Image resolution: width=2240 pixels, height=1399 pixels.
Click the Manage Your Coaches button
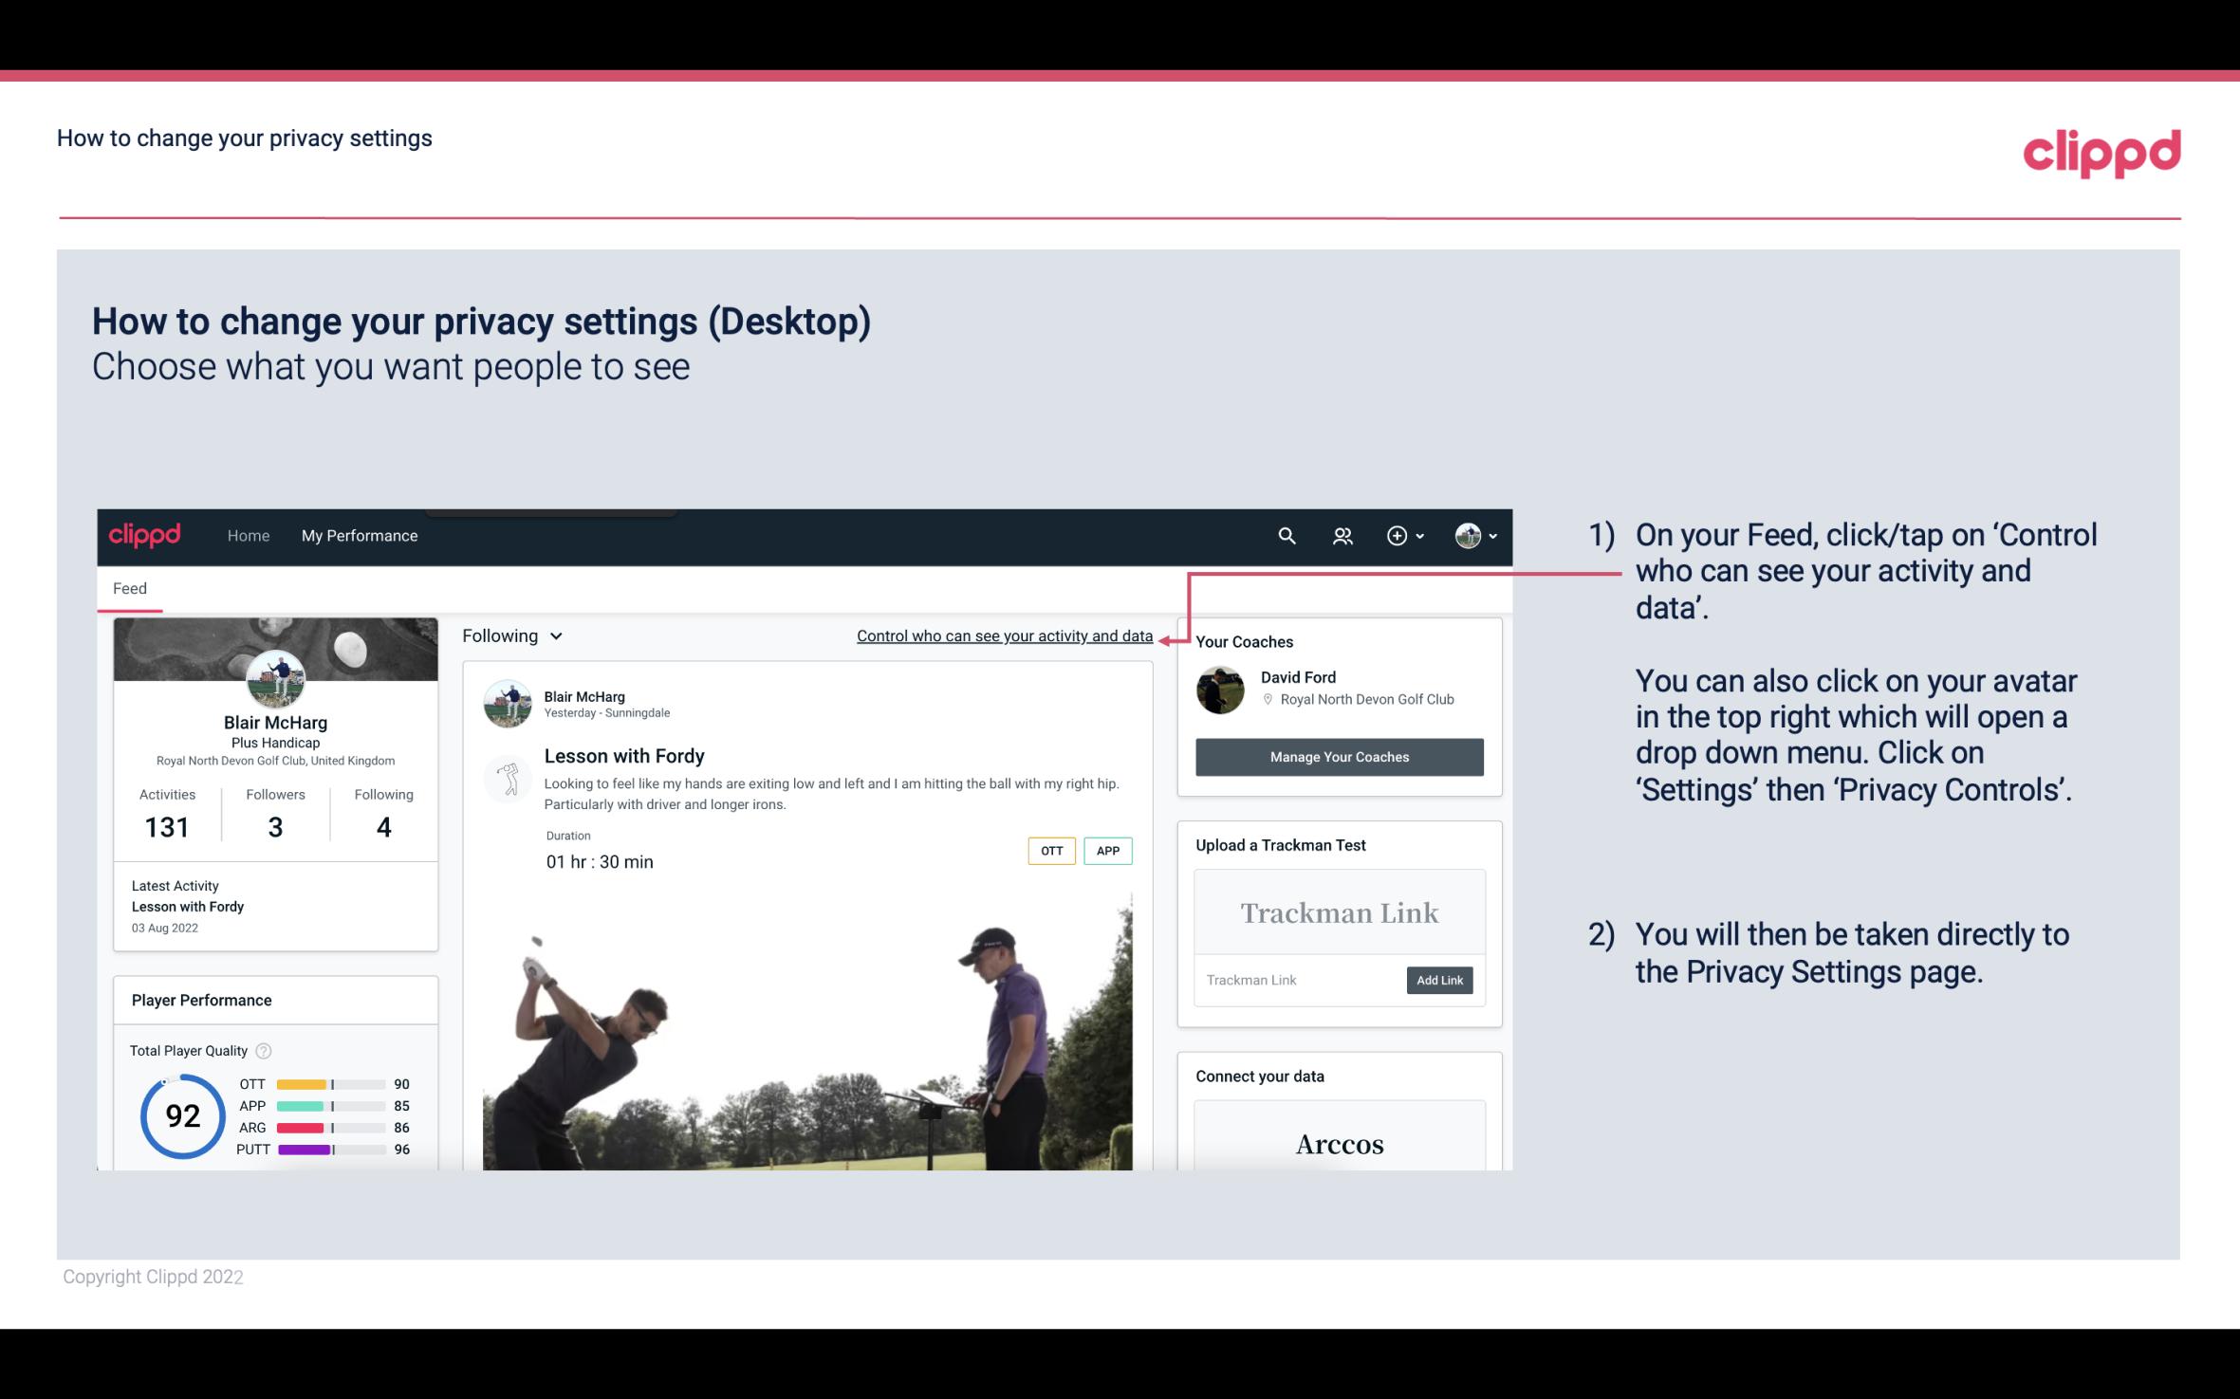point(1338,758)
